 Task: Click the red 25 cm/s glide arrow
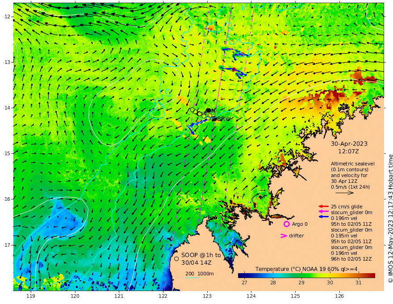pos(324,207)
